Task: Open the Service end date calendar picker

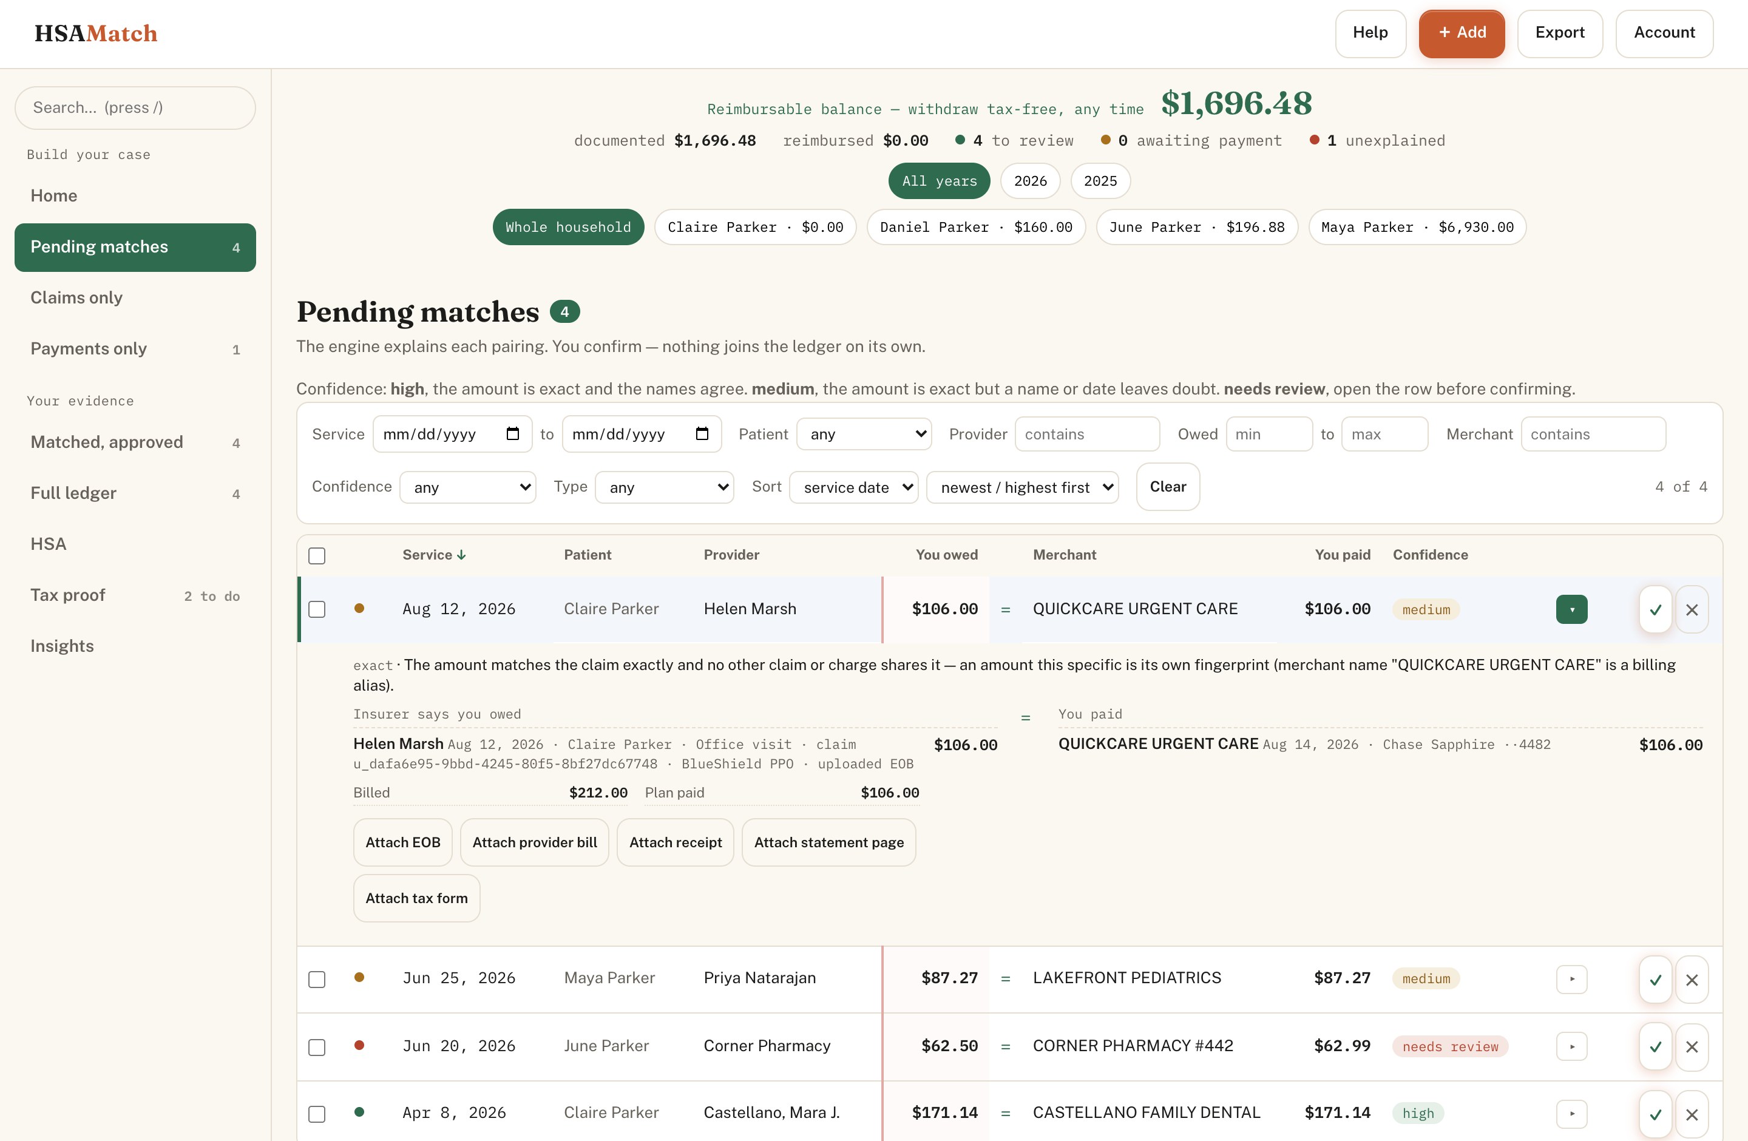Action: point(702,434)
